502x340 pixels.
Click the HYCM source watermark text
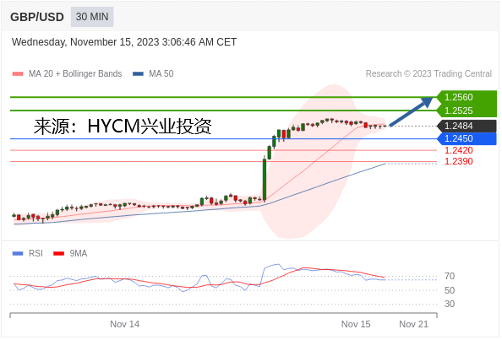pos(123,127)
